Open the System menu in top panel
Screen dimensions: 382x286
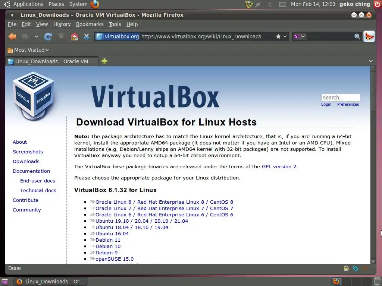click(x=78, y=4)
